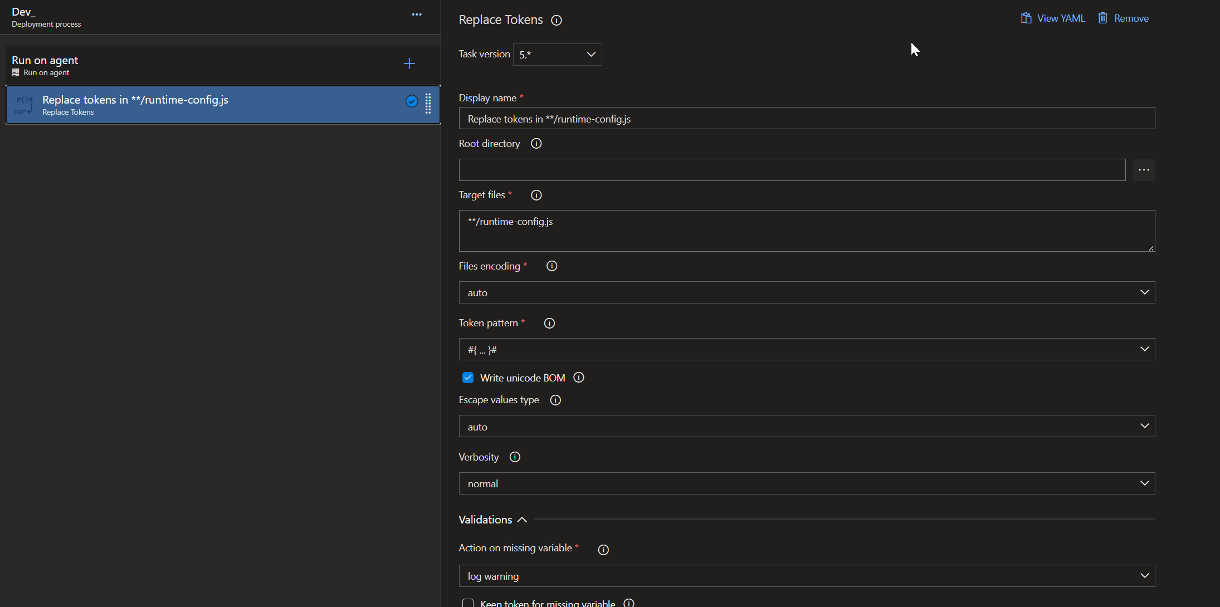Click info icon next to Root directory
Screen dimensions: 1220x607
(x=536, y=144)
